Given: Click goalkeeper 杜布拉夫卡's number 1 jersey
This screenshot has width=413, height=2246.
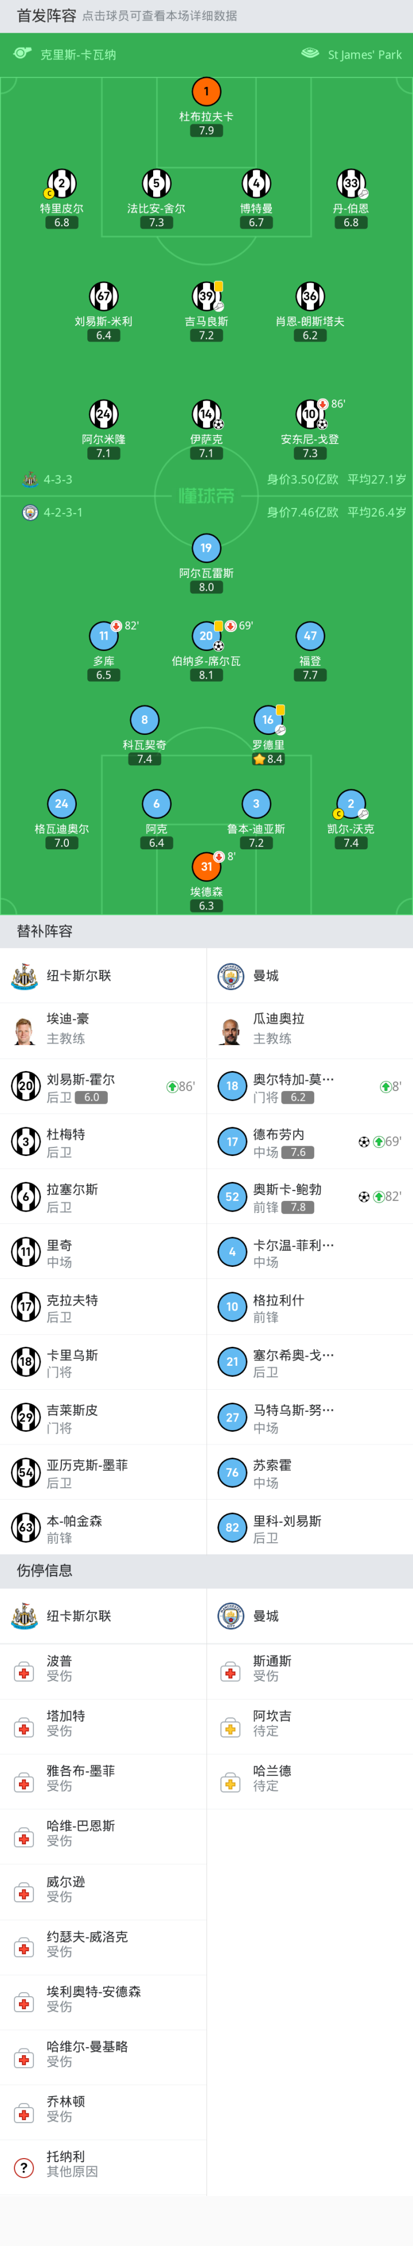Looking at the screenshot, I should pos(206,91).
